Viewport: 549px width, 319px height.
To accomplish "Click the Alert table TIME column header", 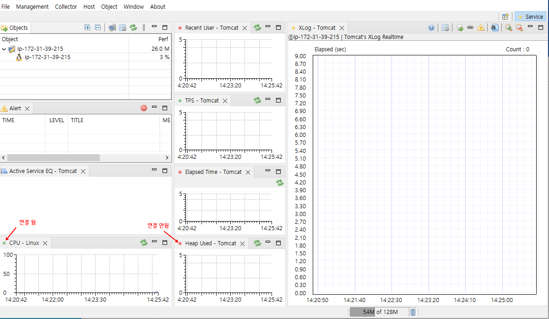I will 23,120.
